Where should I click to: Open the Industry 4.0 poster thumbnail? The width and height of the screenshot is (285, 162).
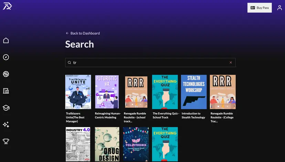point(78,144)
